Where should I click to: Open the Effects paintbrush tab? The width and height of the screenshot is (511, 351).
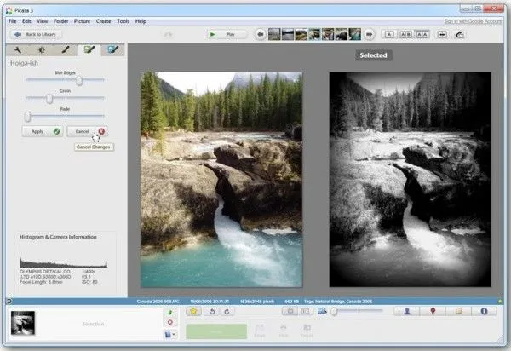tap(66, 50)
